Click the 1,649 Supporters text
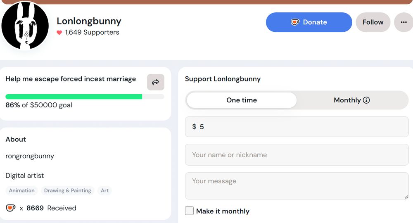The width and height of the screenshot is (413, 223). pos(92,33)
